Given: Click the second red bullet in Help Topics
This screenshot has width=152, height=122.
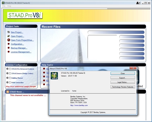Looking at the screenshot, I should pos(44,73).
